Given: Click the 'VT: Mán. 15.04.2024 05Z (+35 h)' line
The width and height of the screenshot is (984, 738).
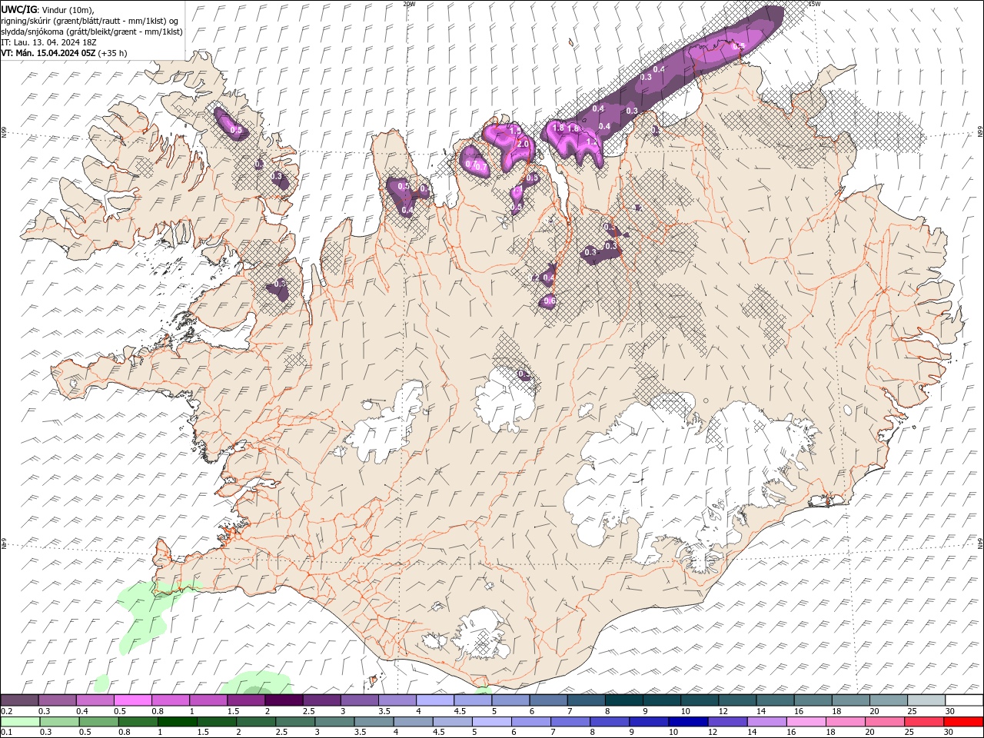Looking at the screenshot, I should tap(65, 53).
